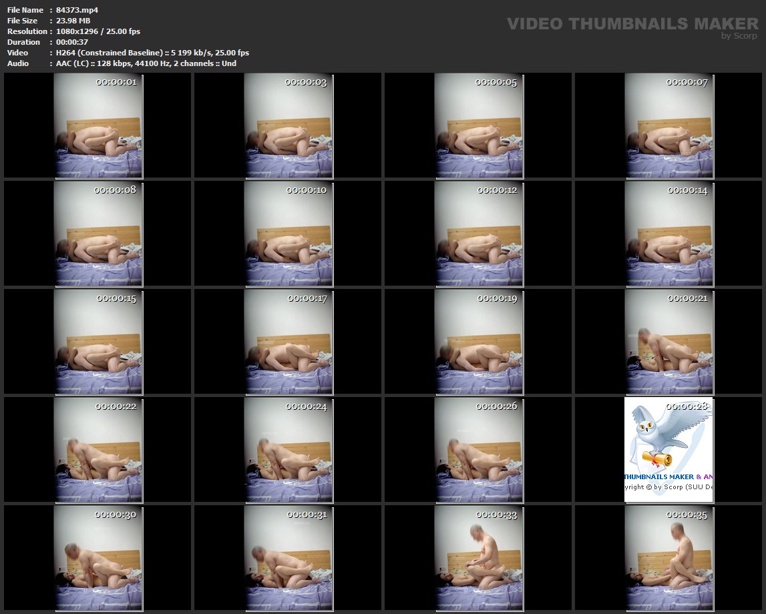Click the frame marked 00:00:33
This screenshot has height=614, width=766.
coord(478,558)
